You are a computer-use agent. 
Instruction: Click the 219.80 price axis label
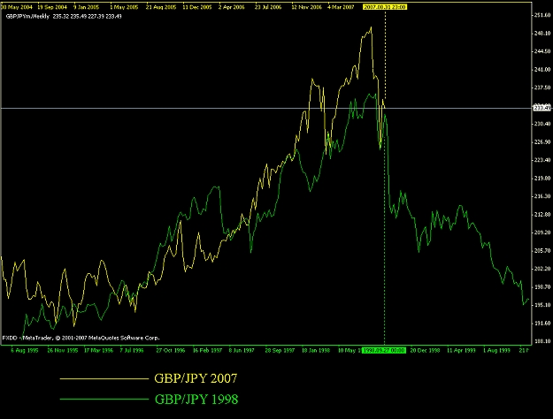point(542,179)
